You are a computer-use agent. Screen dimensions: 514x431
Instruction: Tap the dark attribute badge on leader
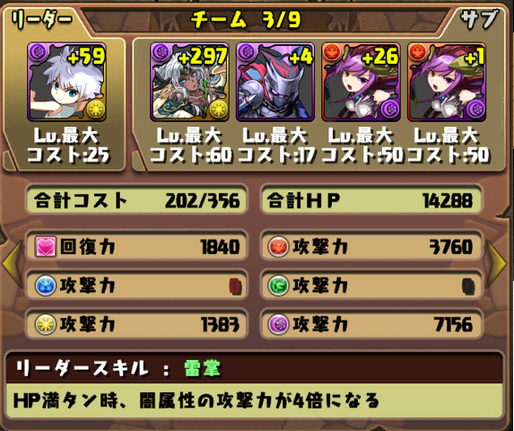(38, 51)
